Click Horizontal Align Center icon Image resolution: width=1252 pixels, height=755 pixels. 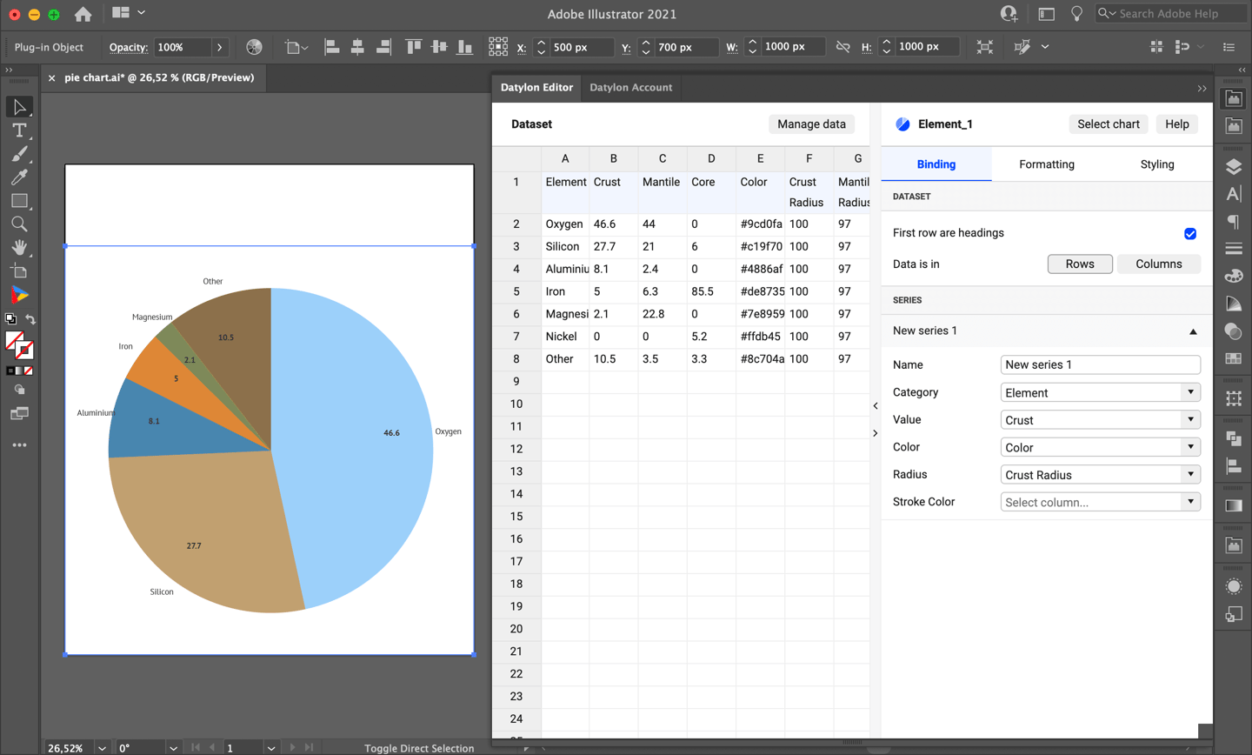357,47
